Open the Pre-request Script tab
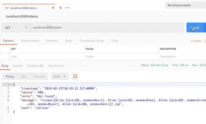This screenshot has width=206, height=124. tap(92, 41)
